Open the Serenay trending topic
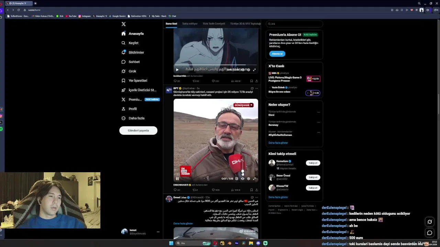The width and height of the screenshot is (440, 247). click(x=273, y=125)
